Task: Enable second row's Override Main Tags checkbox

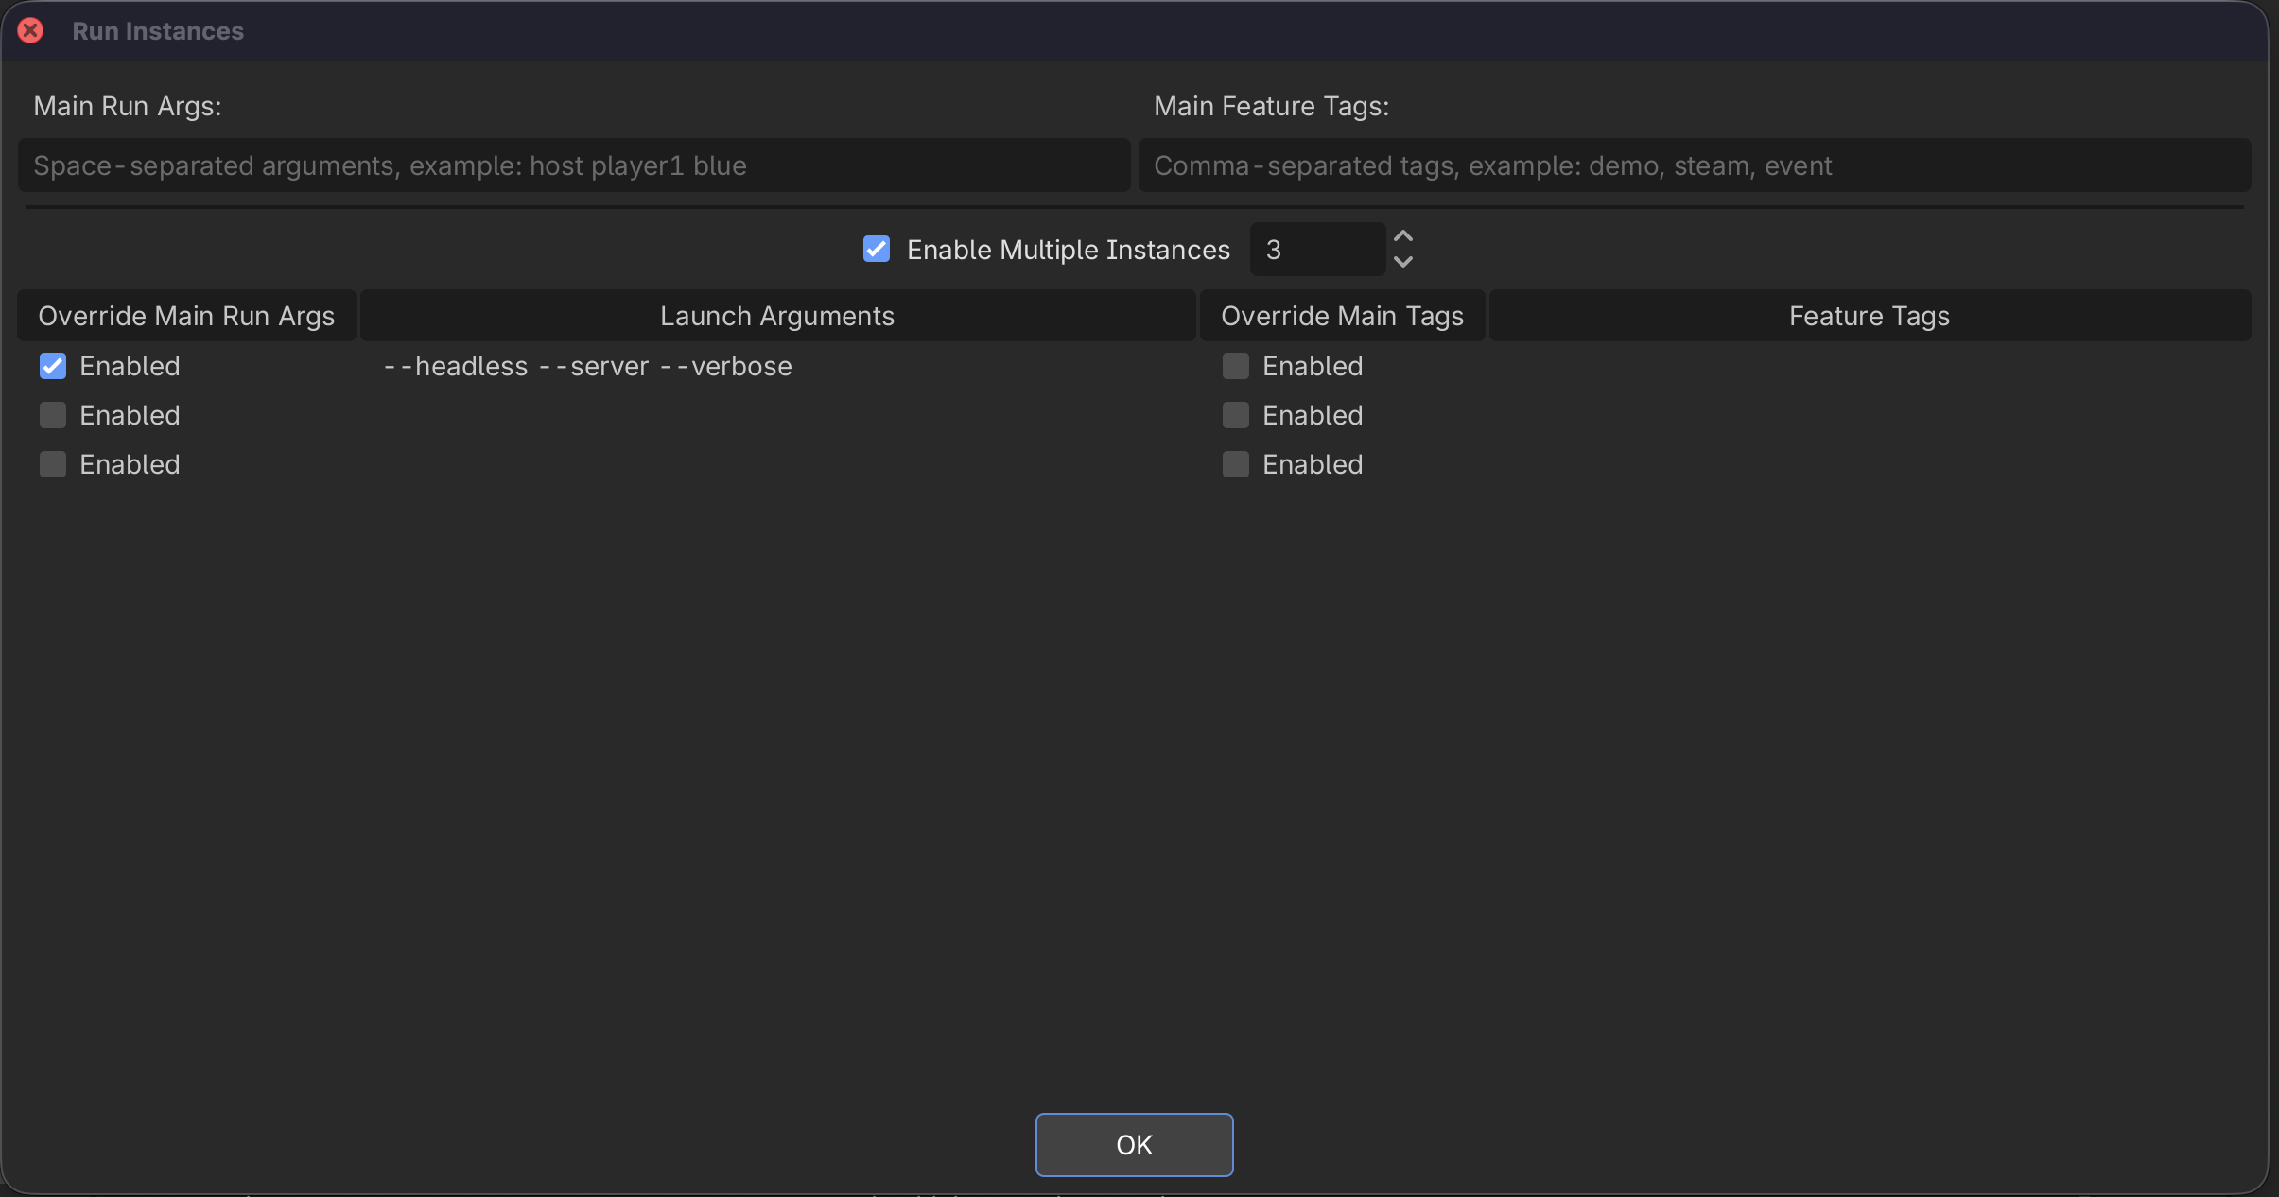Action: [1234, 415]
